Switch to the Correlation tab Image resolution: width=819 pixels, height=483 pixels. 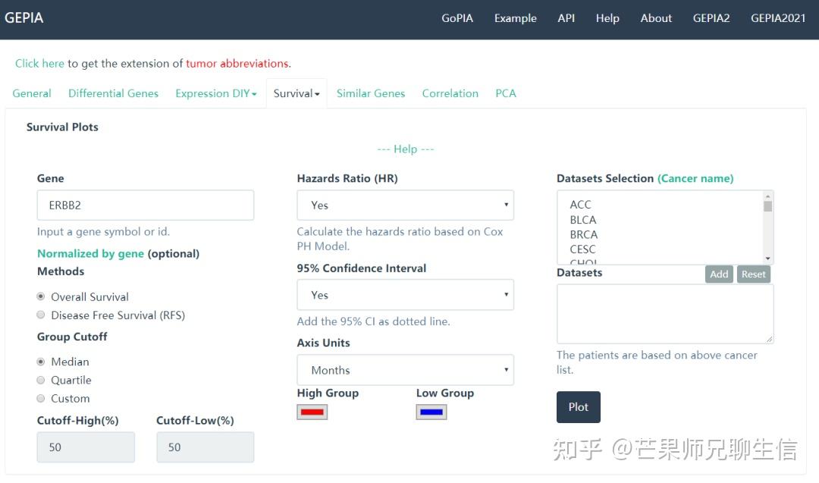pos(450,93)
